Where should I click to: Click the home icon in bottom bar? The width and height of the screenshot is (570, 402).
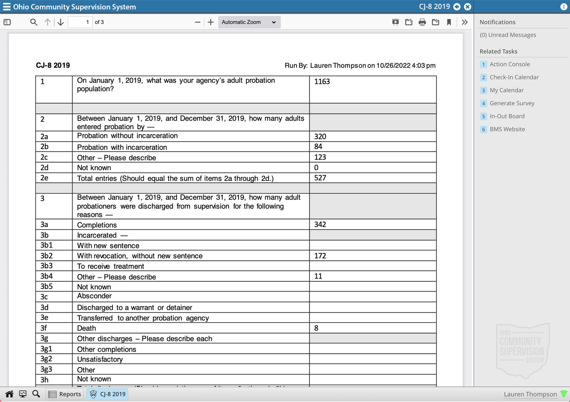coord(9,394)
